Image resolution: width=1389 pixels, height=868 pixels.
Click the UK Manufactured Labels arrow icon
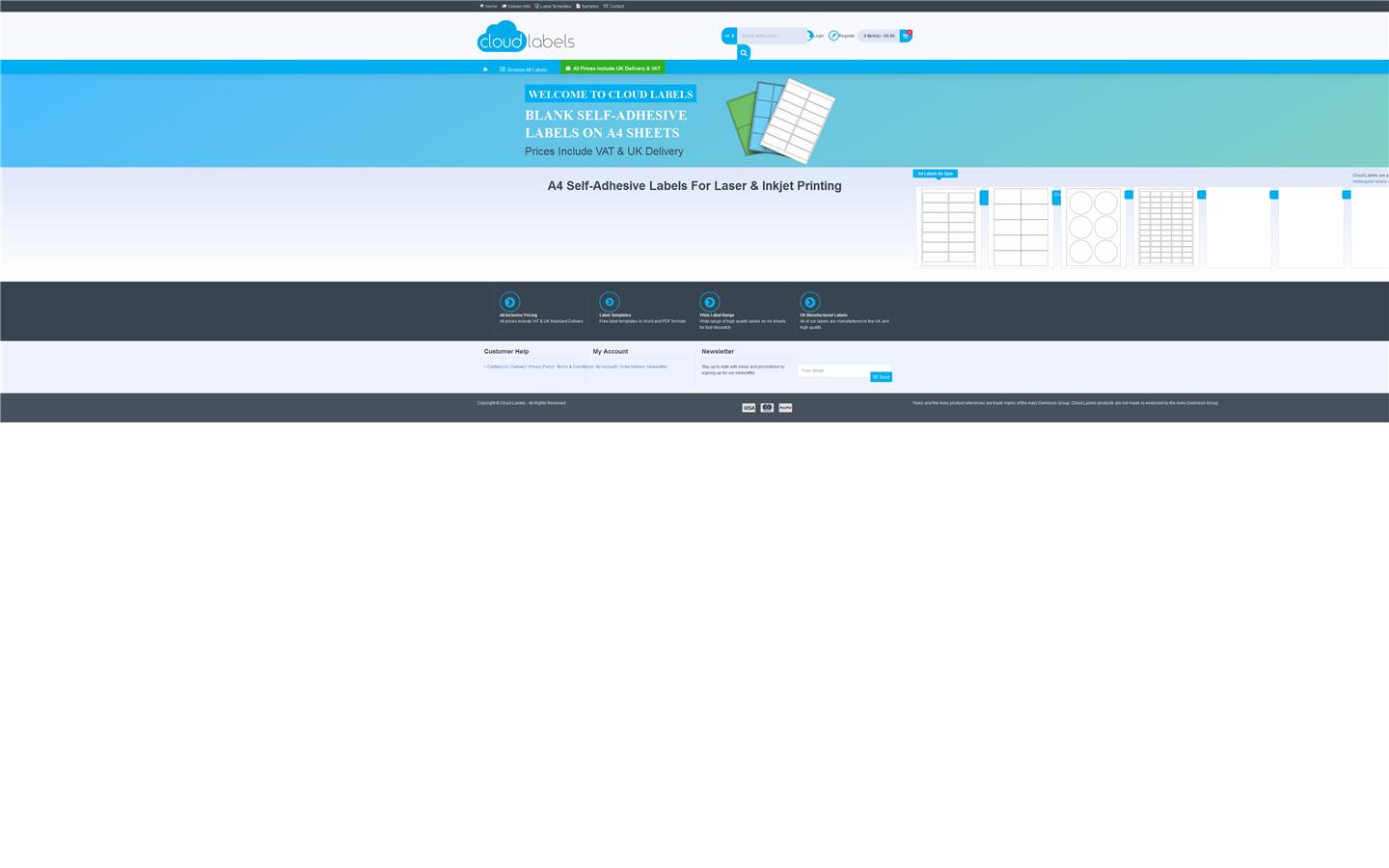click(x=810, y=302)
